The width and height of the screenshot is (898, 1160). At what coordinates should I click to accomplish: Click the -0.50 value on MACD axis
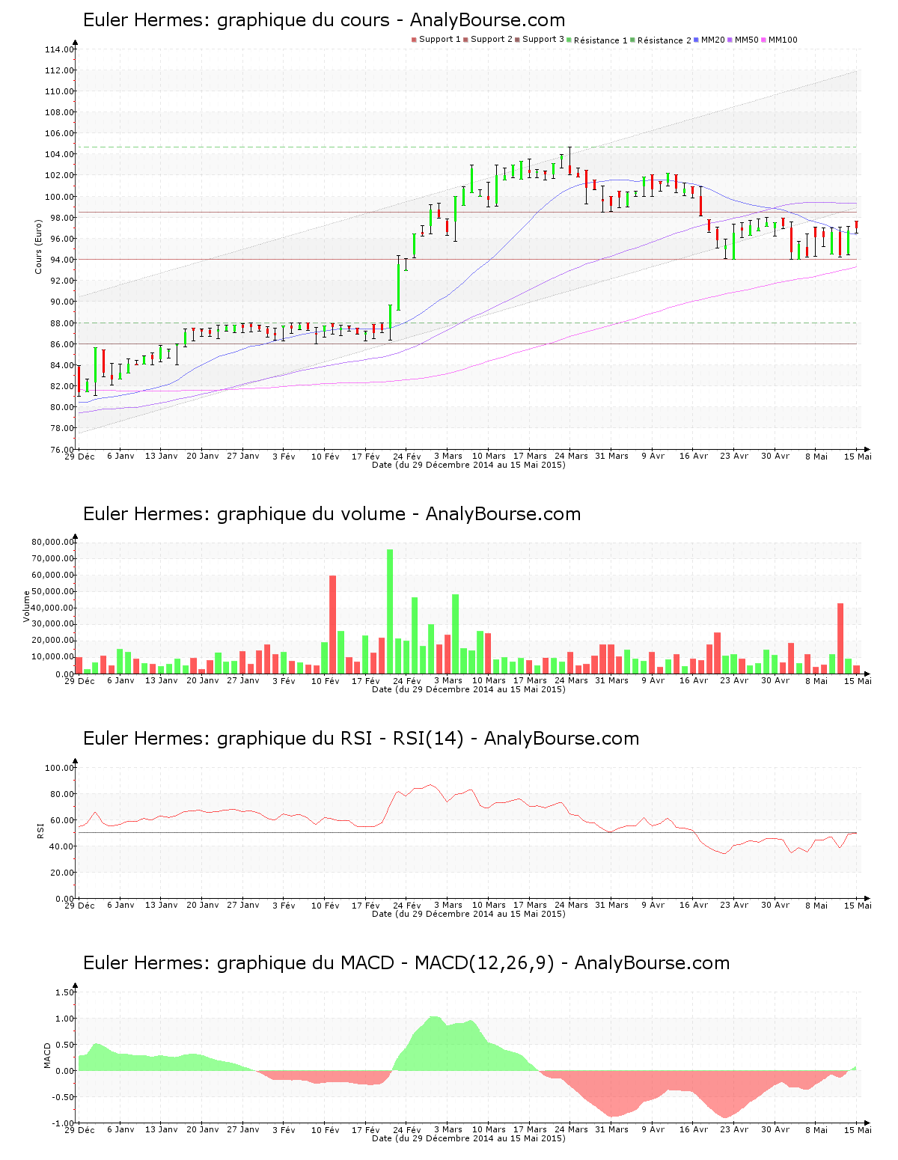pyautogui.click(x=64, y=1097)
